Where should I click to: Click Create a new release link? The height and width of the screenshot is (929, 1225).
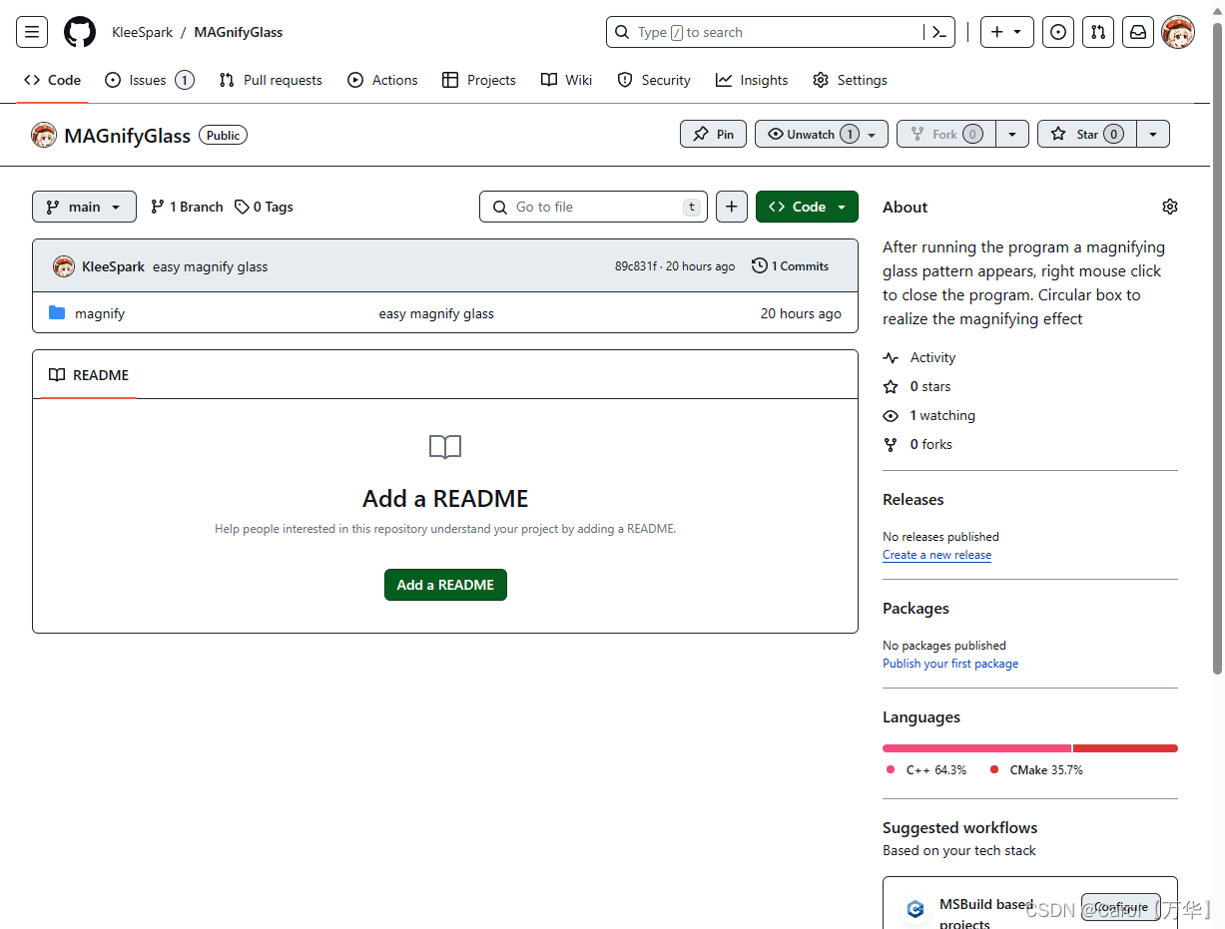936,555
